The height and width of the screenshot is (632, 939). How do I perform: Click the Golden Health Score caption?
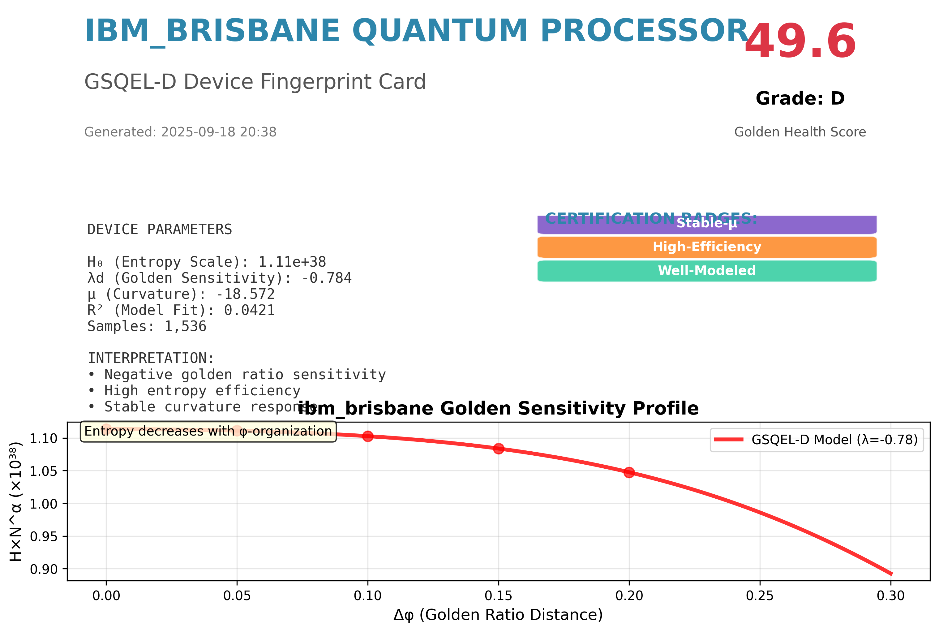800,132
